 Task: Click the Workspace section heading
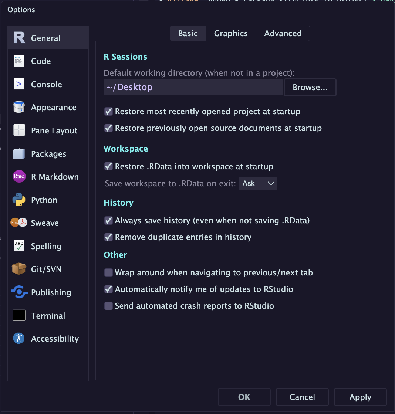(126, 149)
